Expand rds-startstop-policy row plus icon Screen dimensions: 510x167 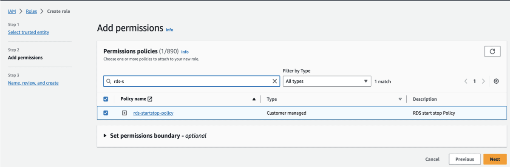coord(125,113)
